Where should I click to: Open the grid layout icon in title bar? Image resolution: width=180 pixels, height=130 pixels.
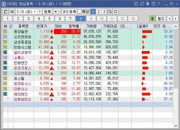pos(154,4)
